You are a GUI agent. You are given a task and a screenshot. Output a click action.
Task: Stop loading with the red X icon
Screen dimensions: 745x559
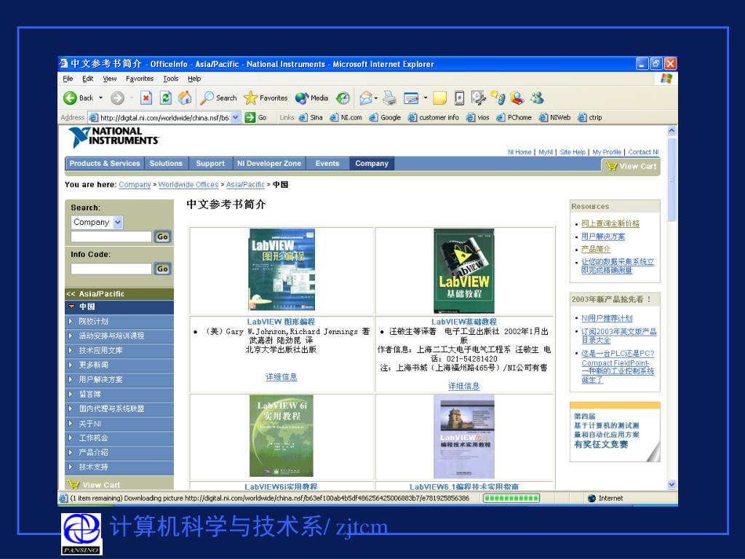tap(146, 98)
